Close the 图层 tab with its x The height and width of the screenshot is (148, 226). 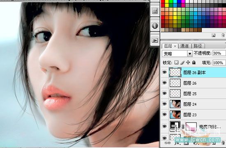(x=175, y=46)
